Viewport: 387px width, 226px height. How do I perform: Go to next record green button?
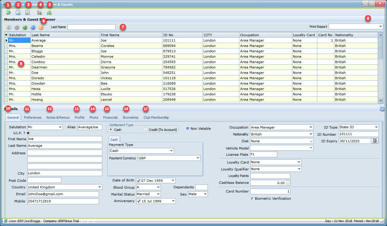pos(25,27)
